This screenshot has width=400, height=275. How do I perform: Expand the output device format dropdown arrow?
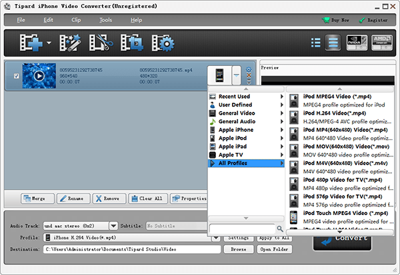pyautogui.click(x=236, y=75)
